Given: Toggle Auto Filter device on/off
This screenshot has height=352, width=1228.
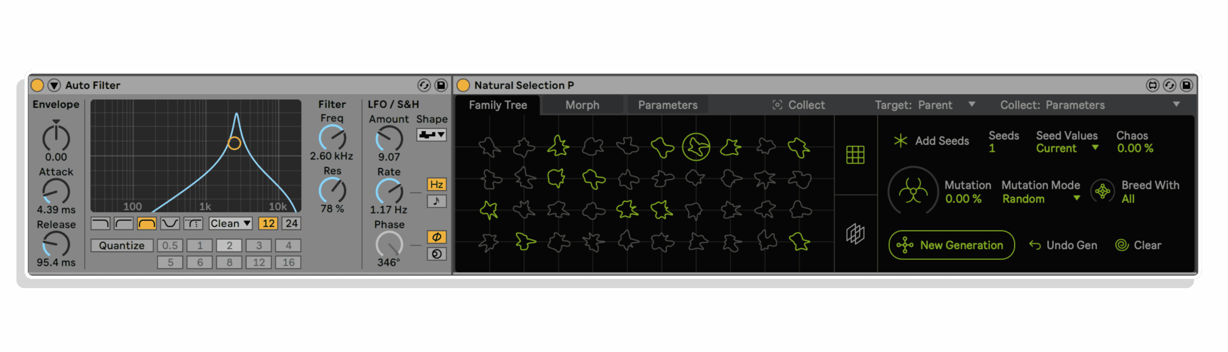Looking at the screenshot, I should 37,85.
